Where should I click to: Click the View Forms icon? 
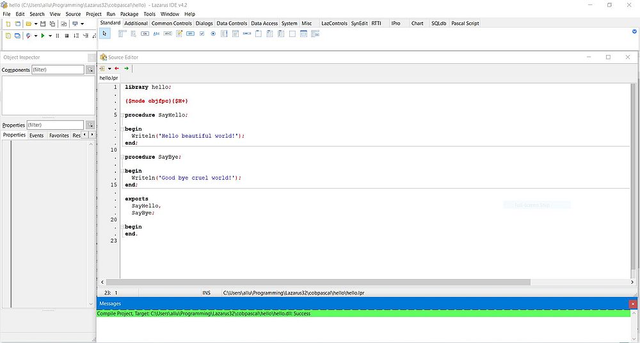coord(17,36)
